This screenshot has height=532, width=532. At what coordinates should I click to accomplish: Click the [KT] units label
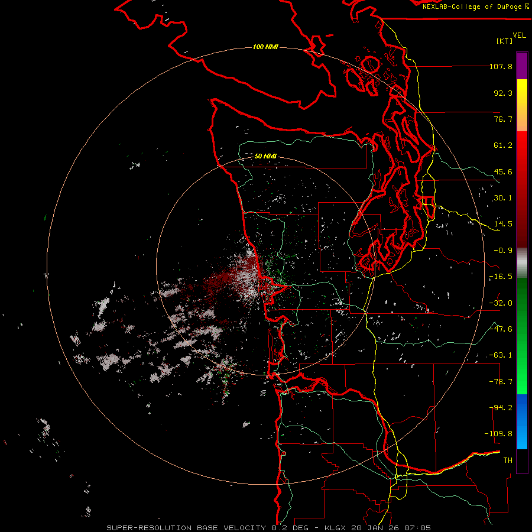click(505, 41)
